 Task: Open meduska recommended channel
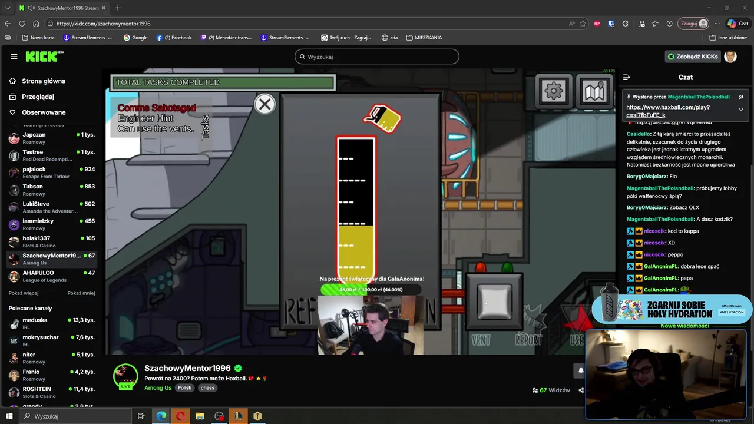52,323
